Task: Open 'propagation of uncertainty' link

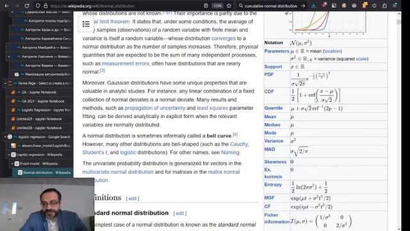Action: [x=155, y=108]
